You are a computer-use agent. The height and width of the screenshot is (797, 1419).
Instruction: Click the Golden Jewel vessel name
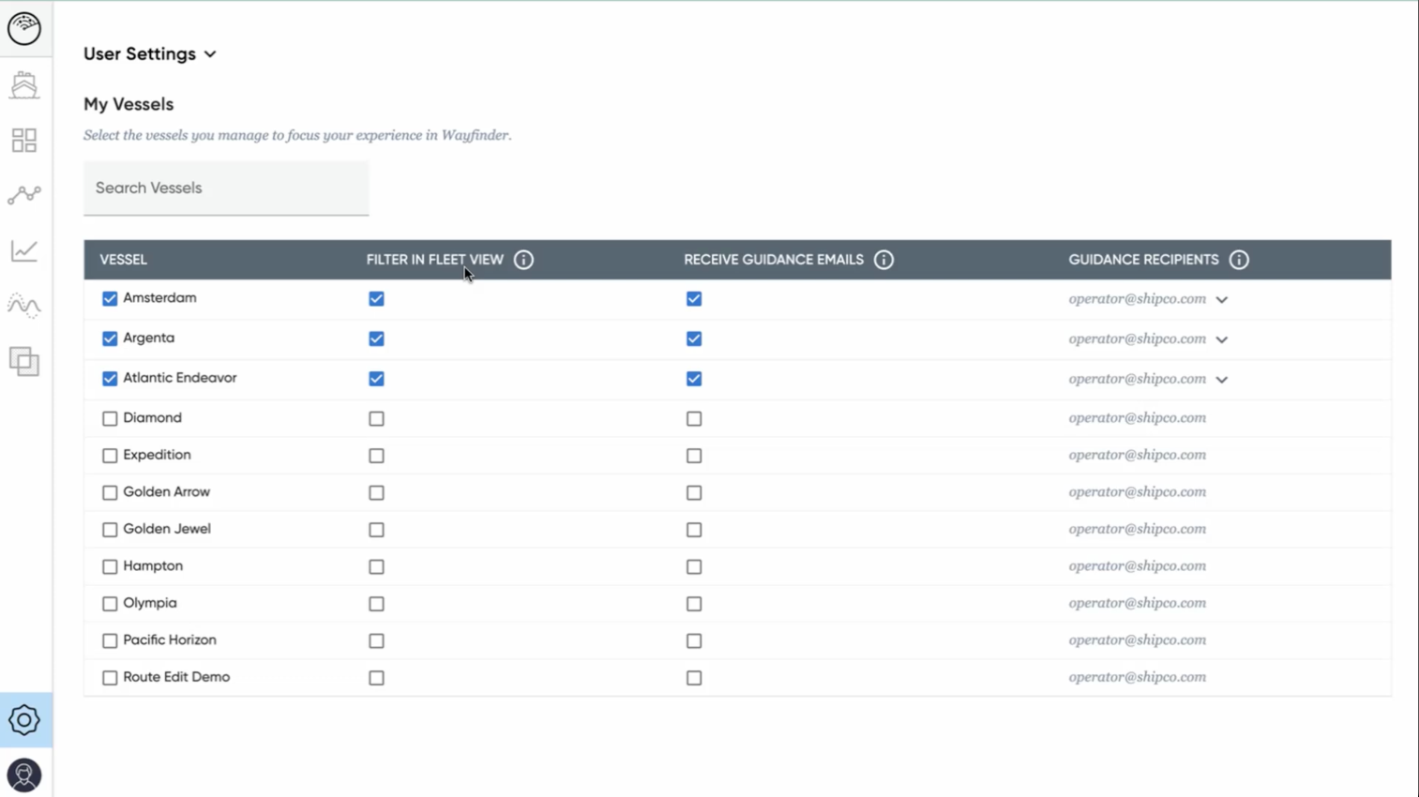click(x=167, y=529)
